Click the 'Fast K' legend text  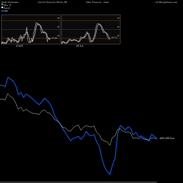7,8
